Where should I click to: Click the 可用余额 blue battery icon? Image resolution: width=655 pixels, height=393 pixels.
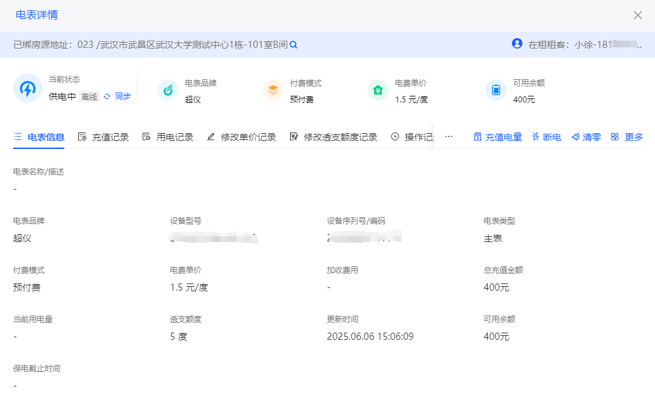coord(496,90)
